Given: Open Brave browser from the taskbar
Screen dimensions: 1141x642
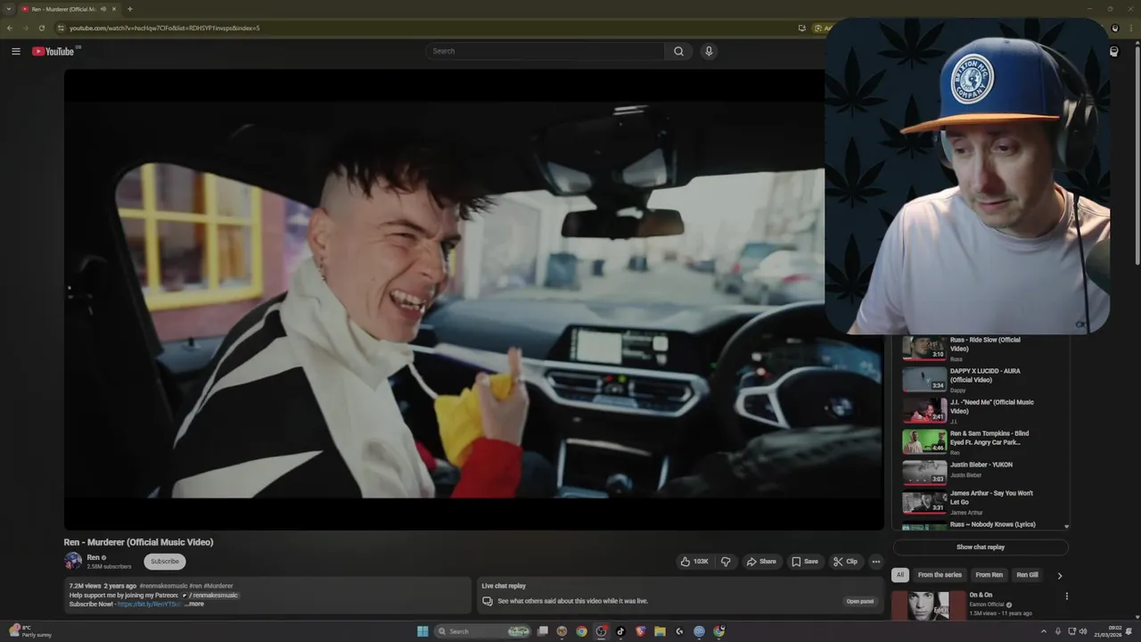Looking at the screenshot, I should (x=640, y=631).
